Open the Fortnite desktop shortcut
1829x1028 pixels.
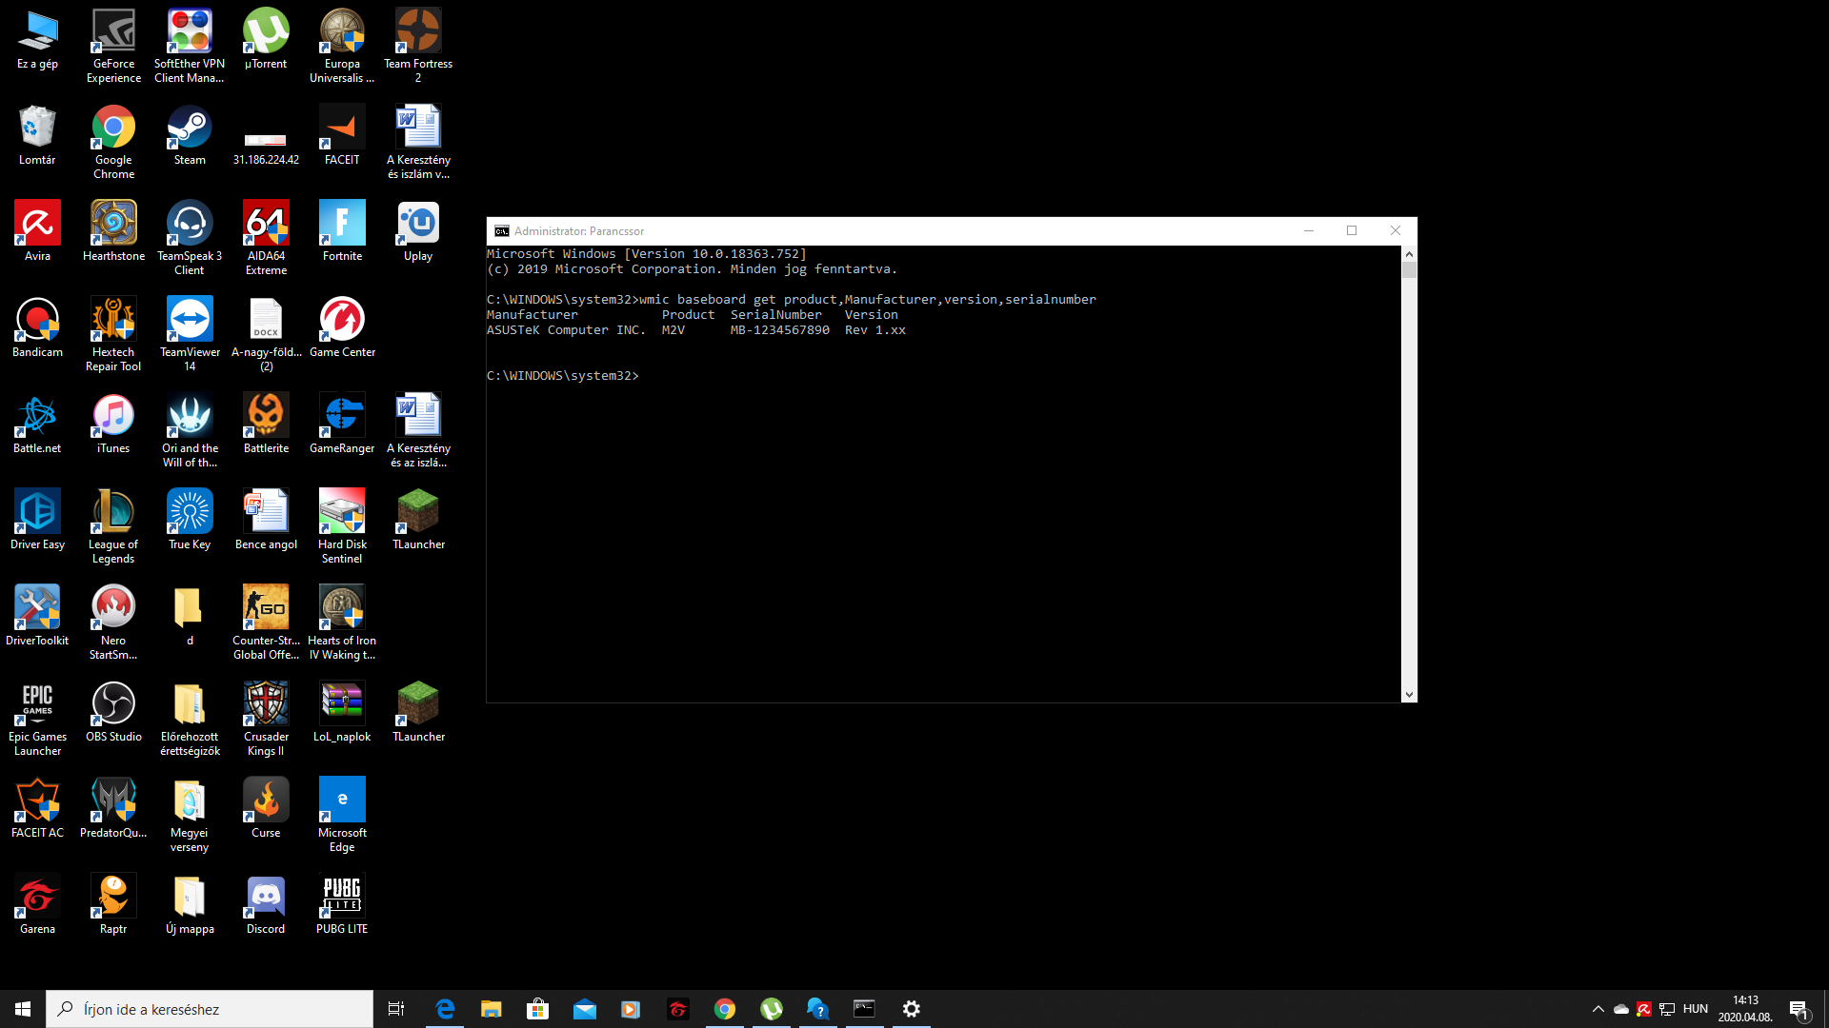[x=342, y=225]
